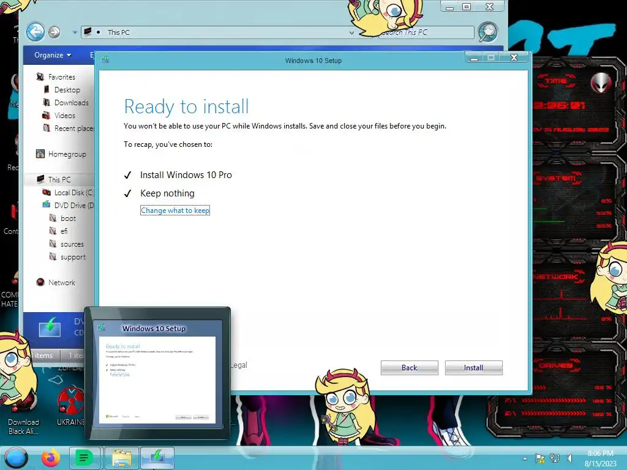Screen dimensions: 627x470
Task: Open File Explorer from the taskbar
Action: (x=122, y=458)
